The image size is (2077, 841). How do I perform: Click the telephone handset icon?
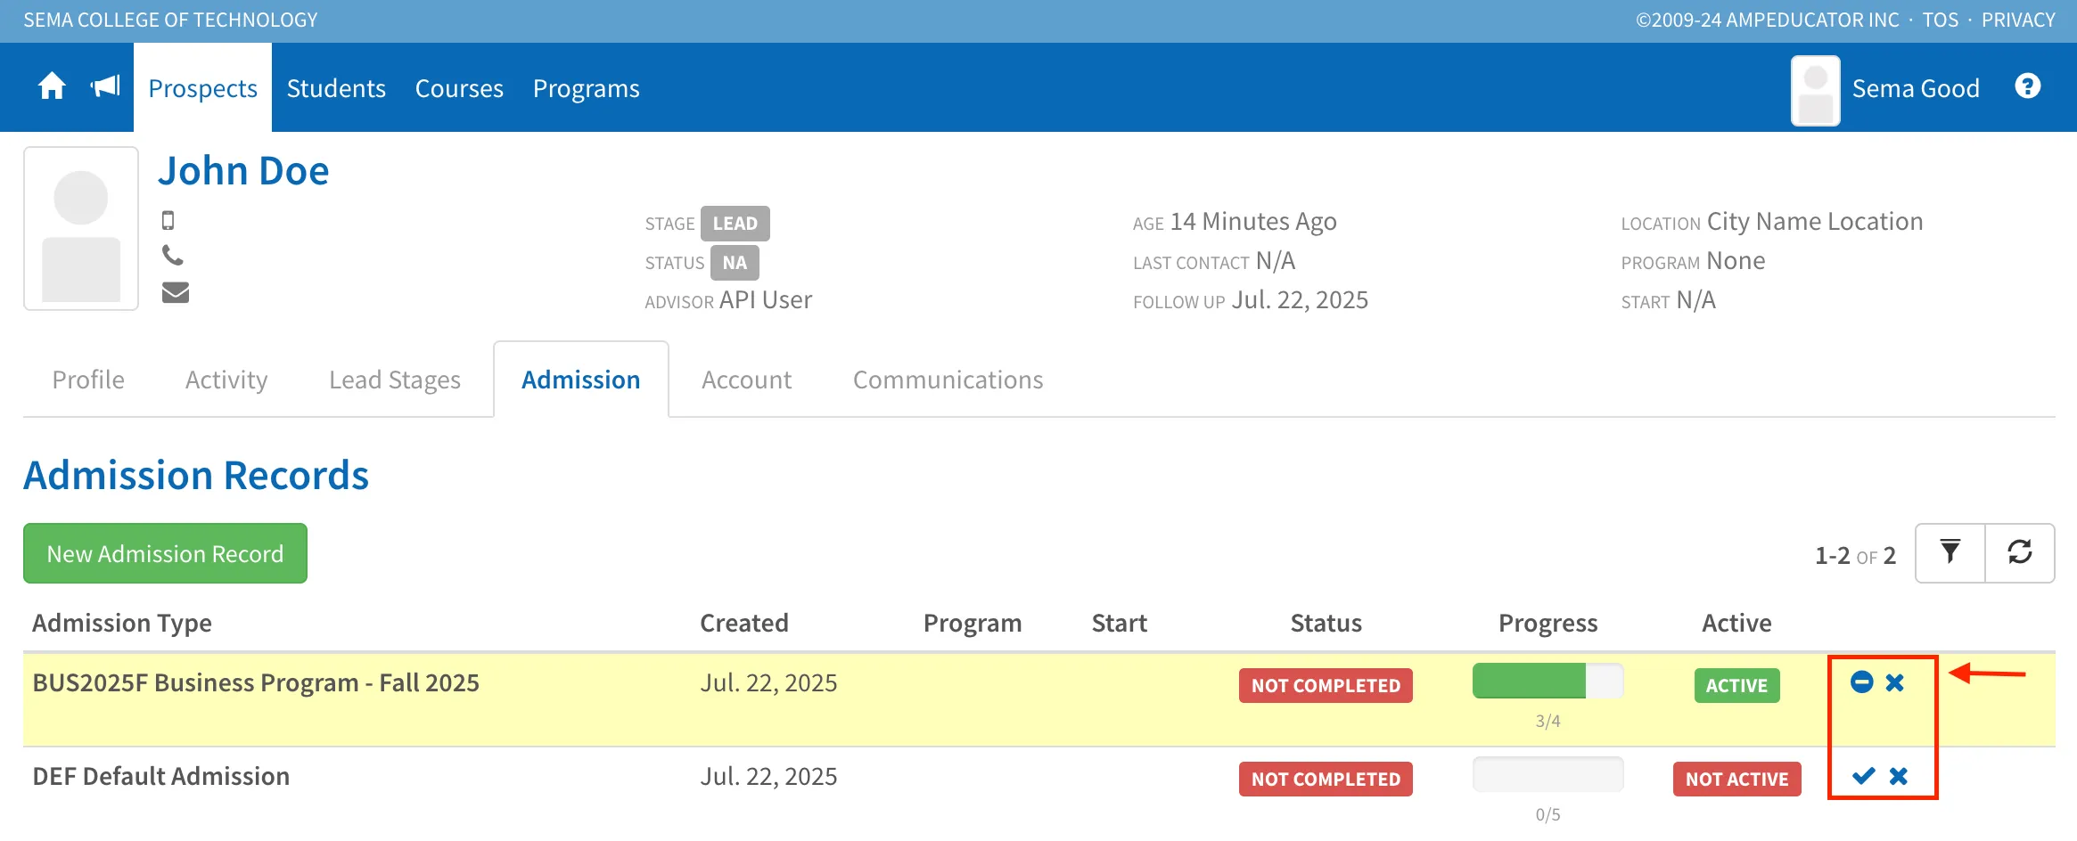[173, 256]
